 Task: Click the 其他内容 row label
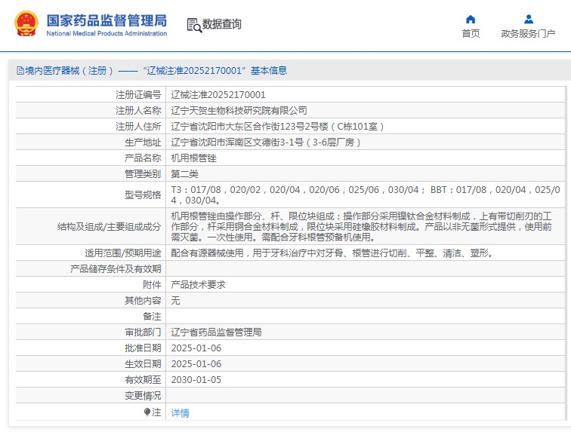tap(143, 300)
